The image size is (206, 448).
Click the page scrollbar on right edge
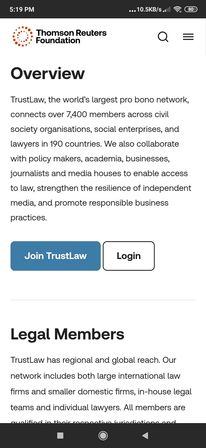pyautogui.click(x=205, y=37)
